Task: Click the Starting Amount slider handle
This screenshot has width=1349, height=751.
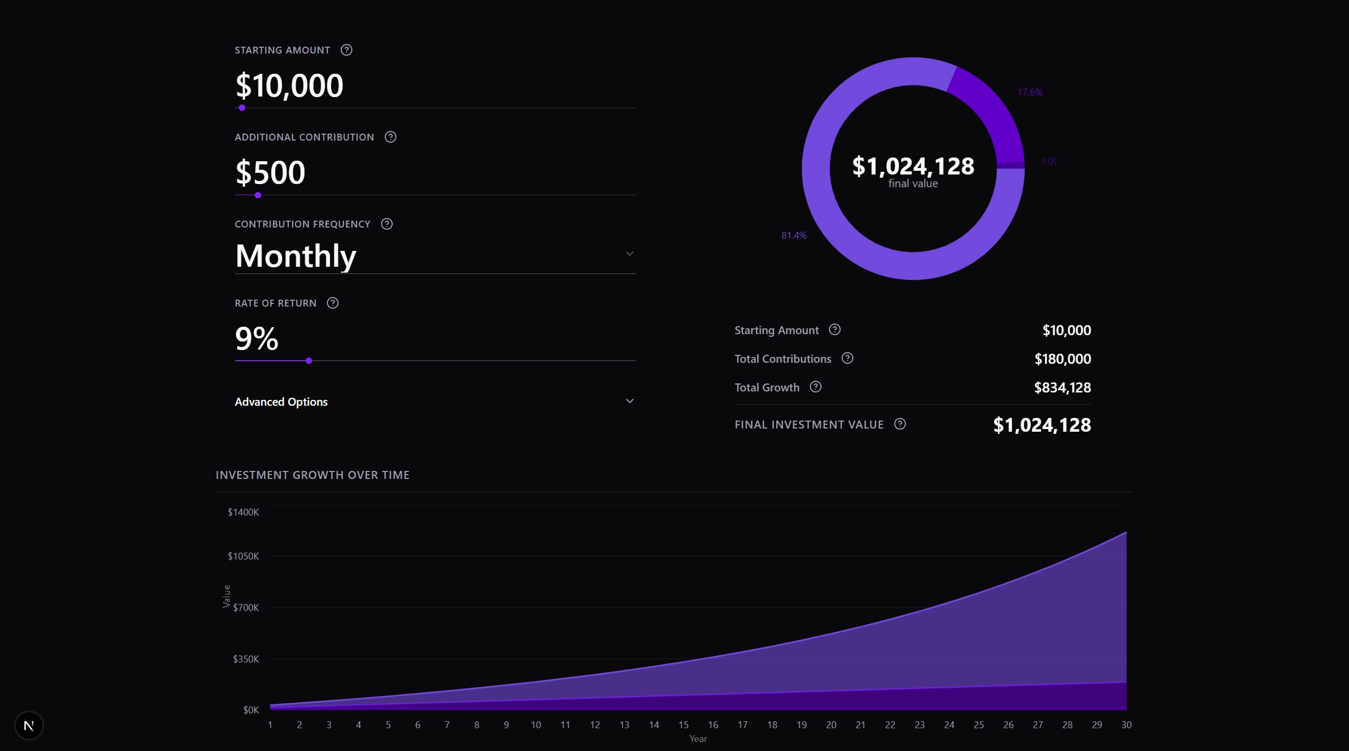Action: [x=242, y=108]
